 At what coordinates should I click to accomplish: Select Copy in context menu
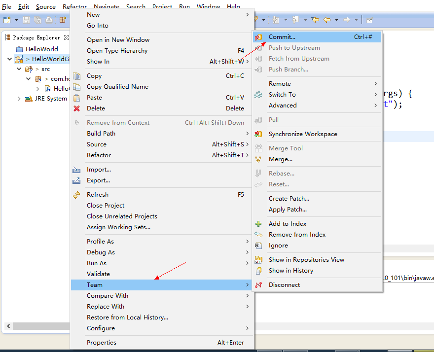point(162,76)
